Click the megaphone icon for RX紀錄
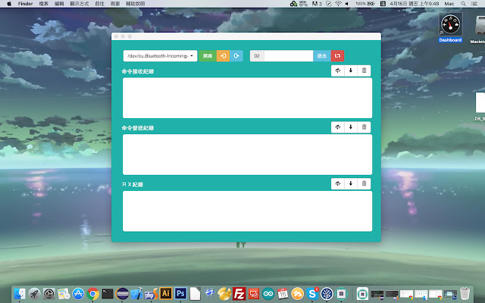The width and height of the screenshot is (485, 303). pyautogui.click(x=338, y=183)
